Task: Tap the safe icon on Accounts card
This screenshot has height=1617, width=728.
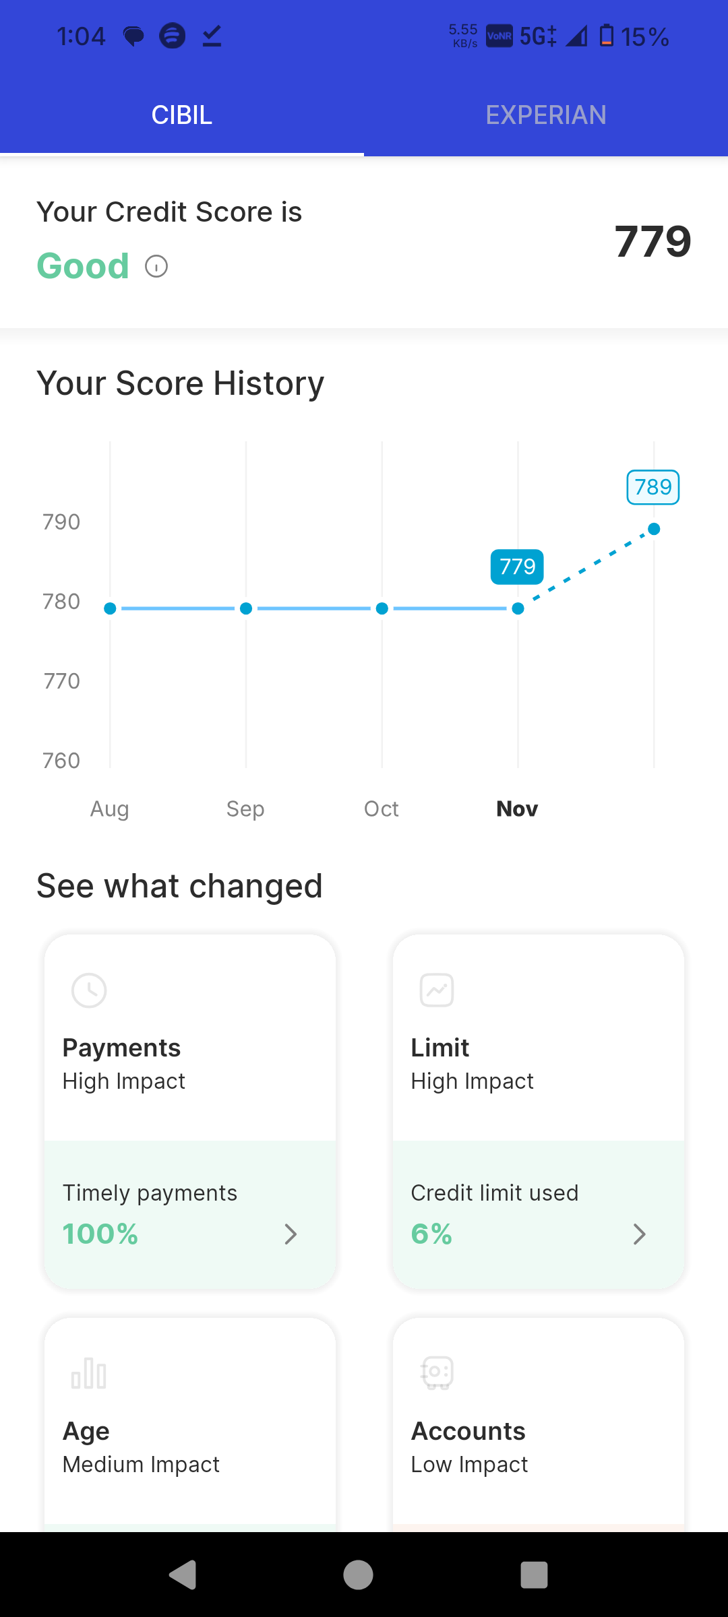Action: [x=437, y=1373]
